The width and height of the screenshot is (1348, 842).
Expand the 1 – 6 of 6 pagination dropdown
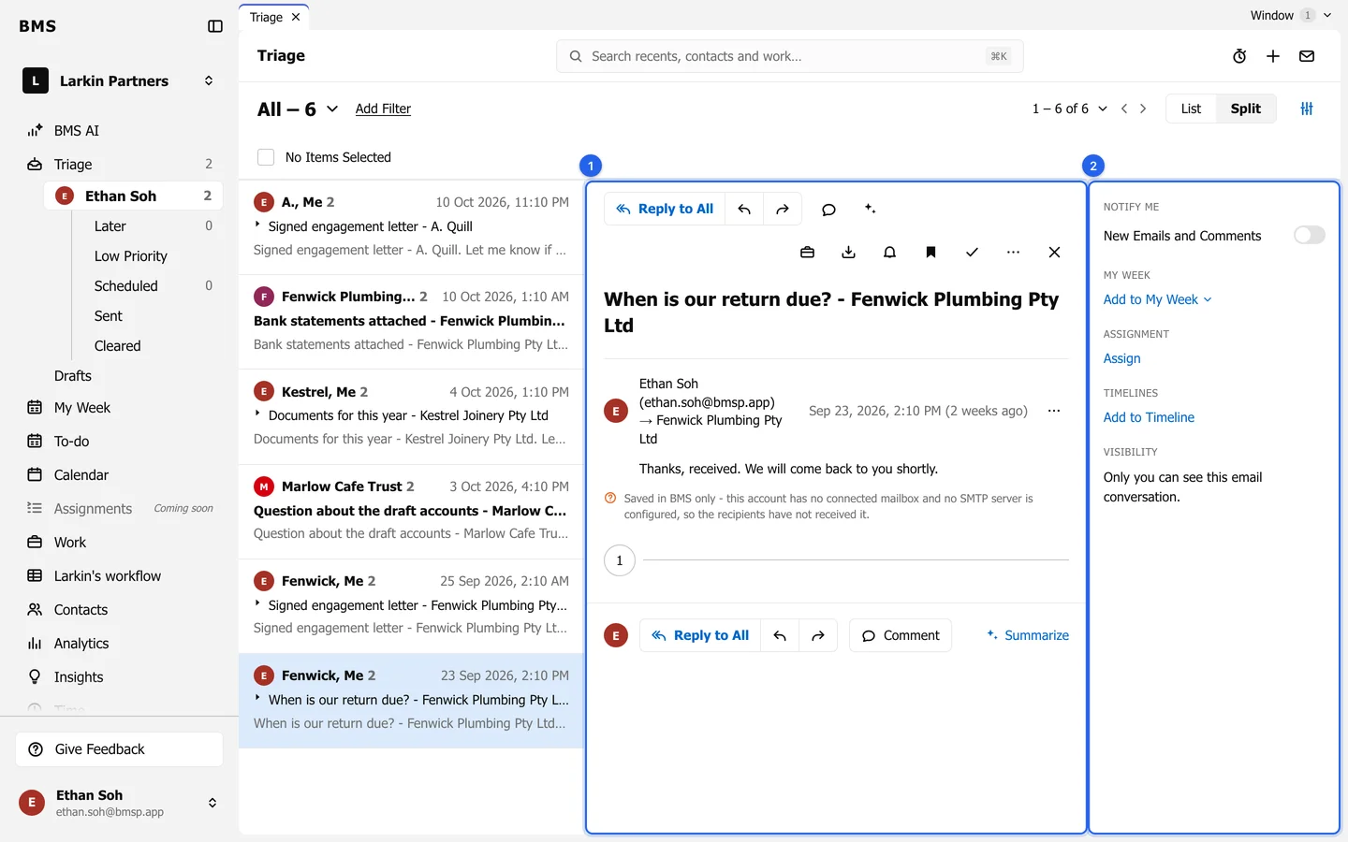[x=1069, y=109]
